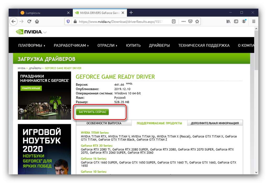
Task: Open the holiday GeForce laptop banner image
Action: click(45, 95)
